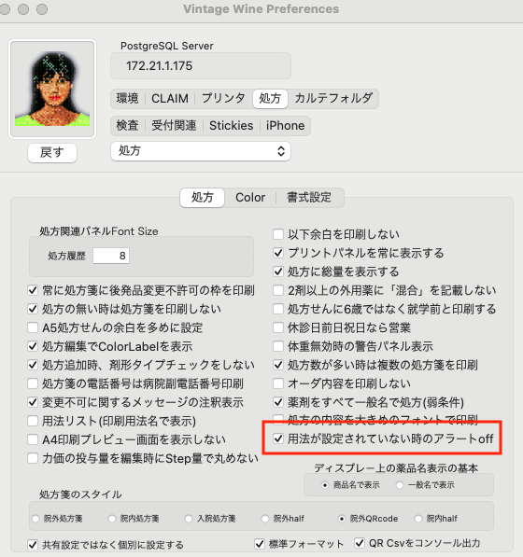Select the Stickies tab
The height and width of the screenshot is (557, 523).
coord(231,125)
